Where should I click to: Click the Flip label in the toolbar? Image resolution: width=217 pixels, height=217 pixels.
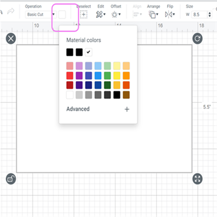[x=170, y=6]
